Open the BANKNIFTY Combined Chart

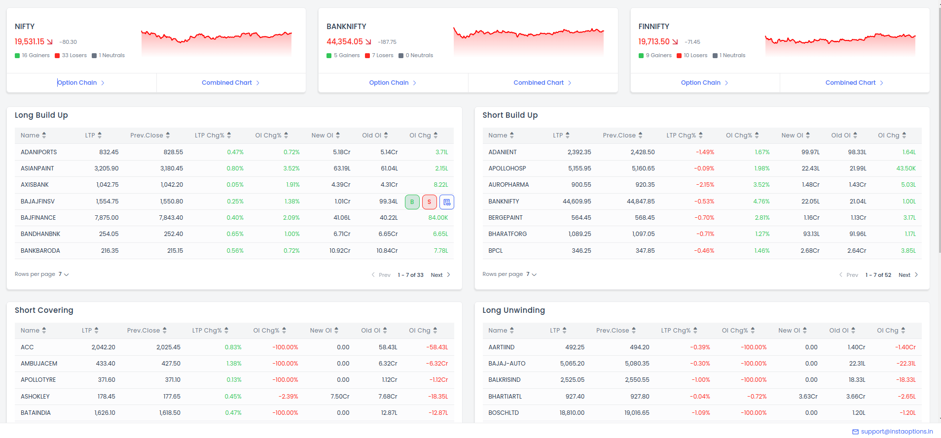click(543, 83)
